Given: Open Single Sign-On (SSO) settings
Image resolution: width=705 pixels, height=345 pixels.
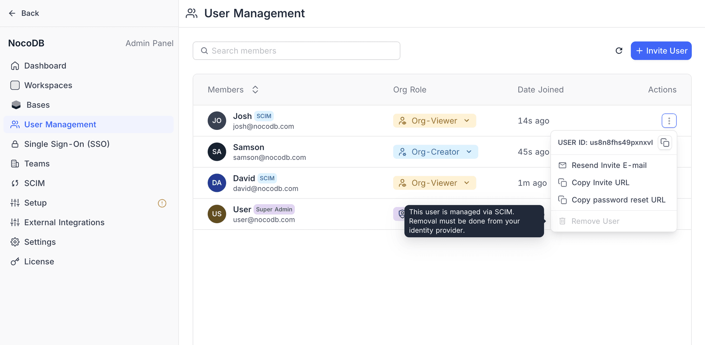Looking at the screenshot, I should (x=67, y=144).
